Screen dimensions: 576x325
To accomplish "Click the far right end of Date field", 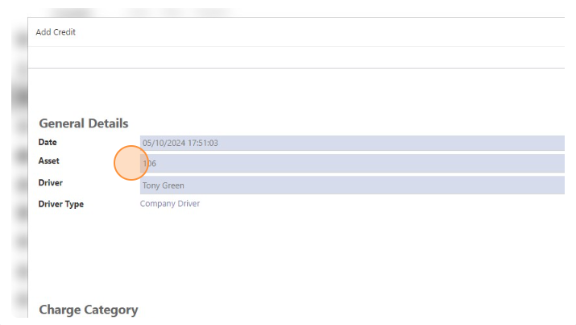I will pos(556,143).
